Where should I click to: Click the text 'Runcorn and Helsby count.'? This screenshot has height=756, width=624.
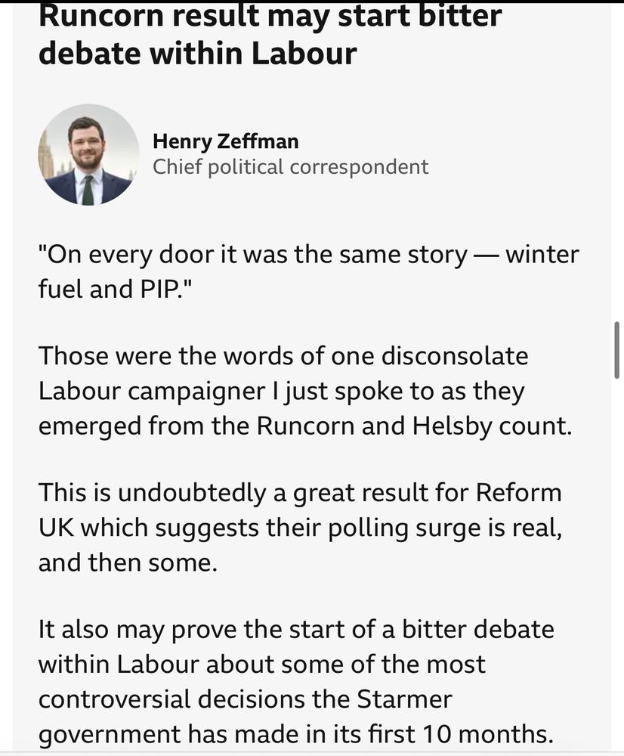pos(414,426)
